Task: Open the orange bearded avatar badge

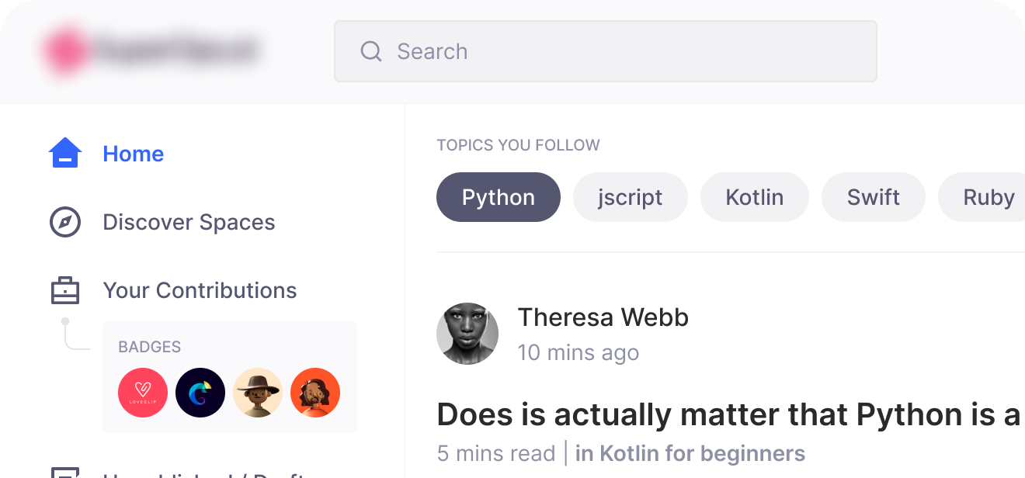Action: tap(315, 393)
